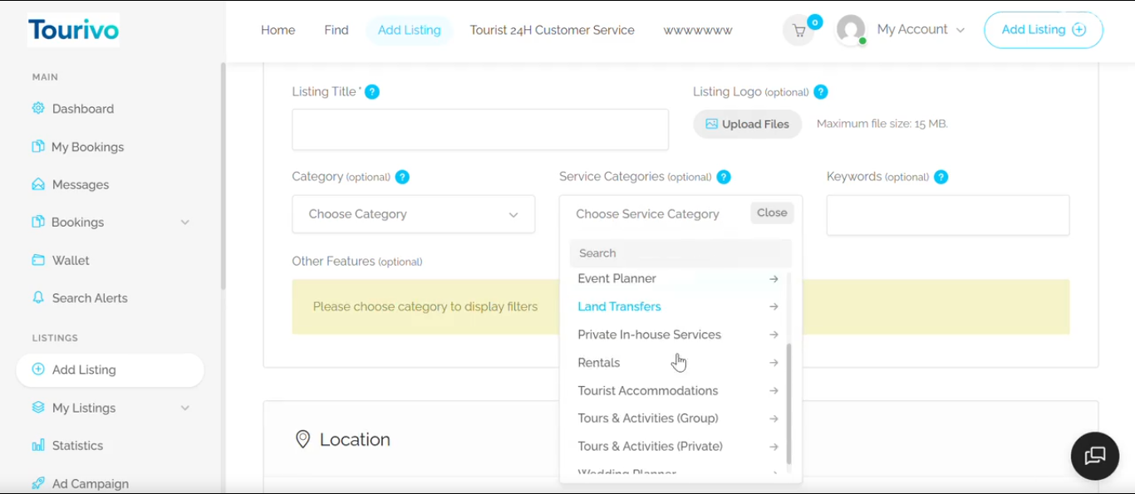Open Search Alerts in the sidebar

(89, 297)
